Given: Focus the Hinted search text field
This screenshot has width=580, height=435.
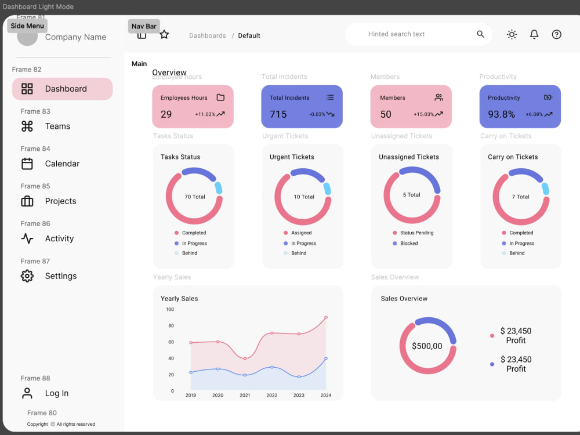Looking at the screenshot, I should click(x=418, y=34).
